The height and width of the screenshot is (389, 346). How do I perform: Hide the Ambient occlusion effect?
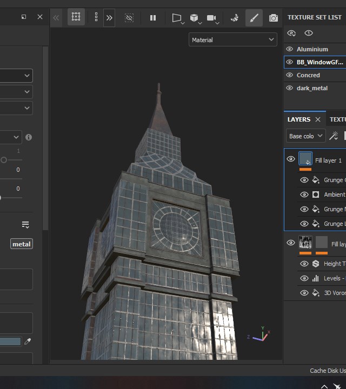click(304, 194)
